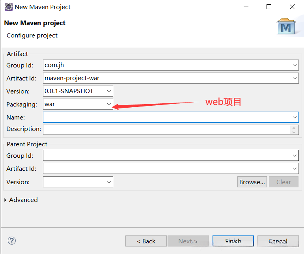Open the Artifact Group Id dropdown arrow
Viewport: 304px width, 254px height.
pyautogui.click(x=295, y=65)
